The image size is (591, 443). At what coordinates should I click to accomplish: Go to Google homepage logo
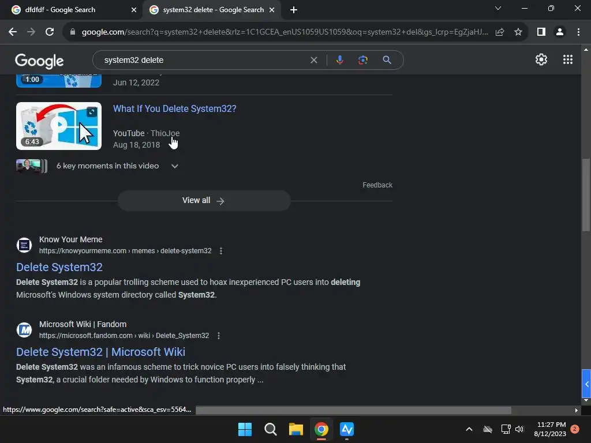39,61
